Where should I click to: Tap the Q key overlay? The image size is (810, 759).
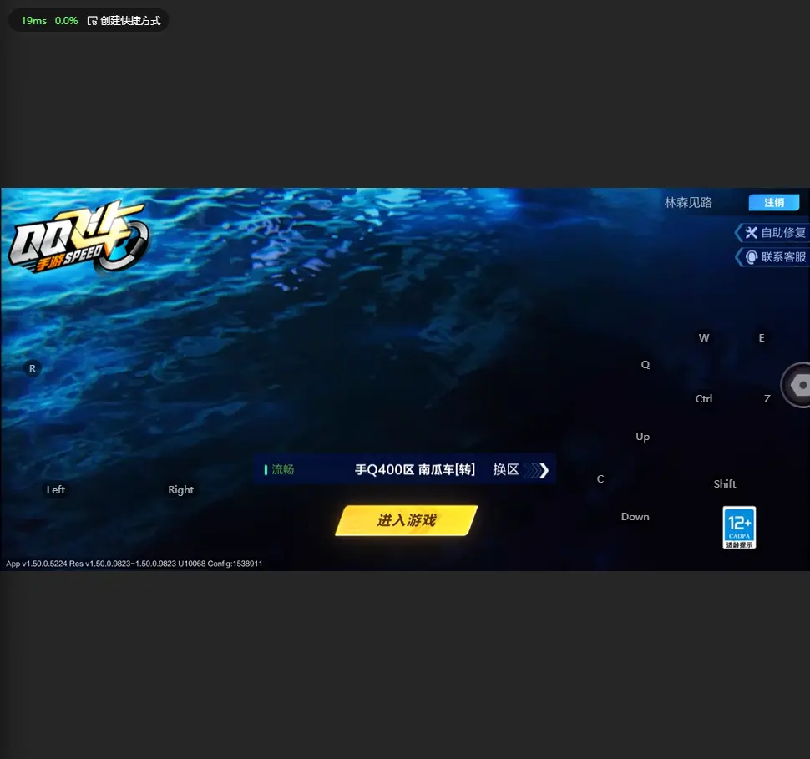[x=645, y=365]
